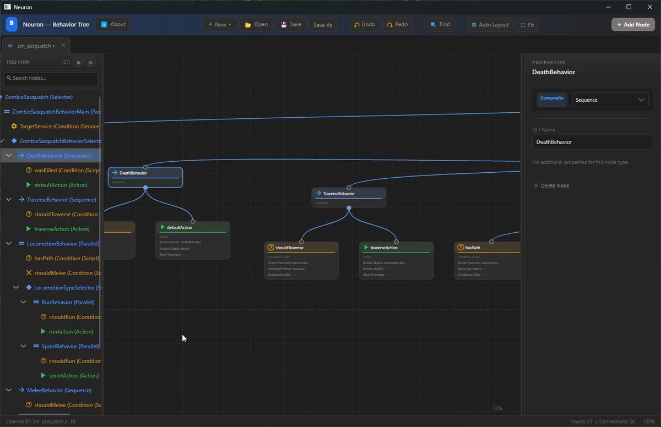The width and height of the screenshot is (661, 427).
Task: Collapse SprintBehavior in the tree view
Action: tap(23, 346)
